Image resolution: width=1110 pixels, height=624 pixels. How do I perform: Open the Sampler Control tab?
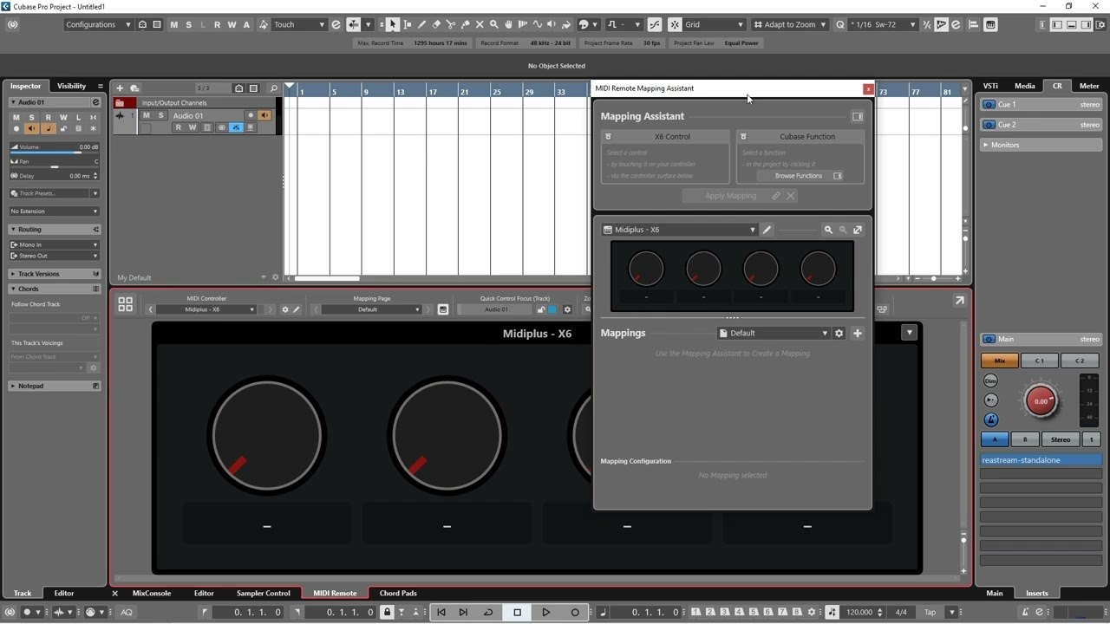click(264, 594)
